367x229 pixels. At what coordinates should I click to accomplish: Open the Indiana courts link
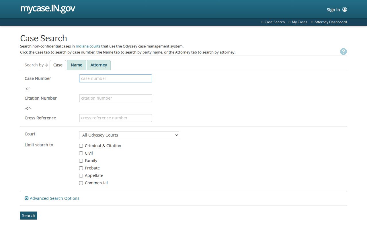[88, 46]
